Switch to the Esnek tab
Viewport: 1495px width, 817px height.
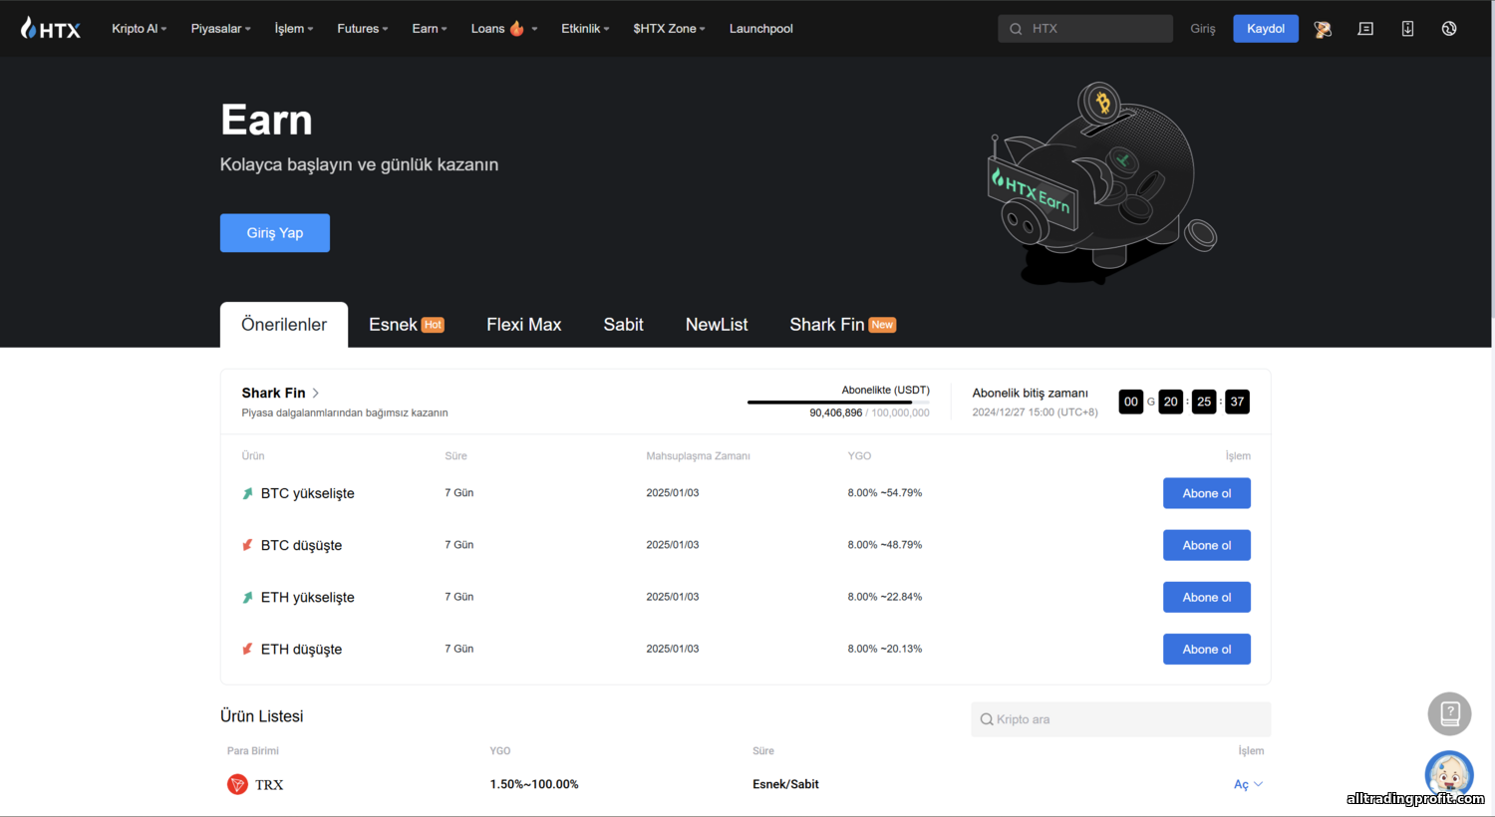[x=406, y=325]
